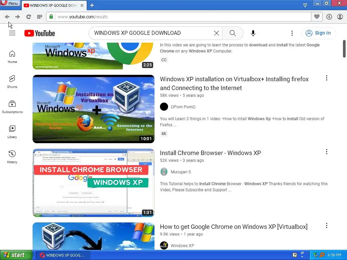Open the Murugan S channel name

(181, 172)
